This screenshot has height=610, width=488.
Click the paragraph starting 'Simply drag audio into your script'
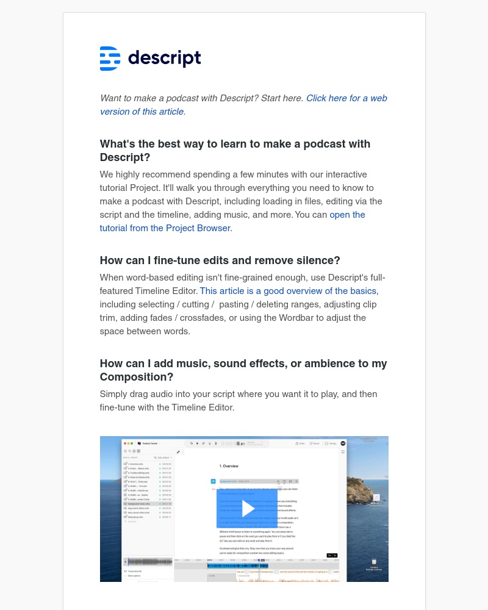click(x=238, y=401)
